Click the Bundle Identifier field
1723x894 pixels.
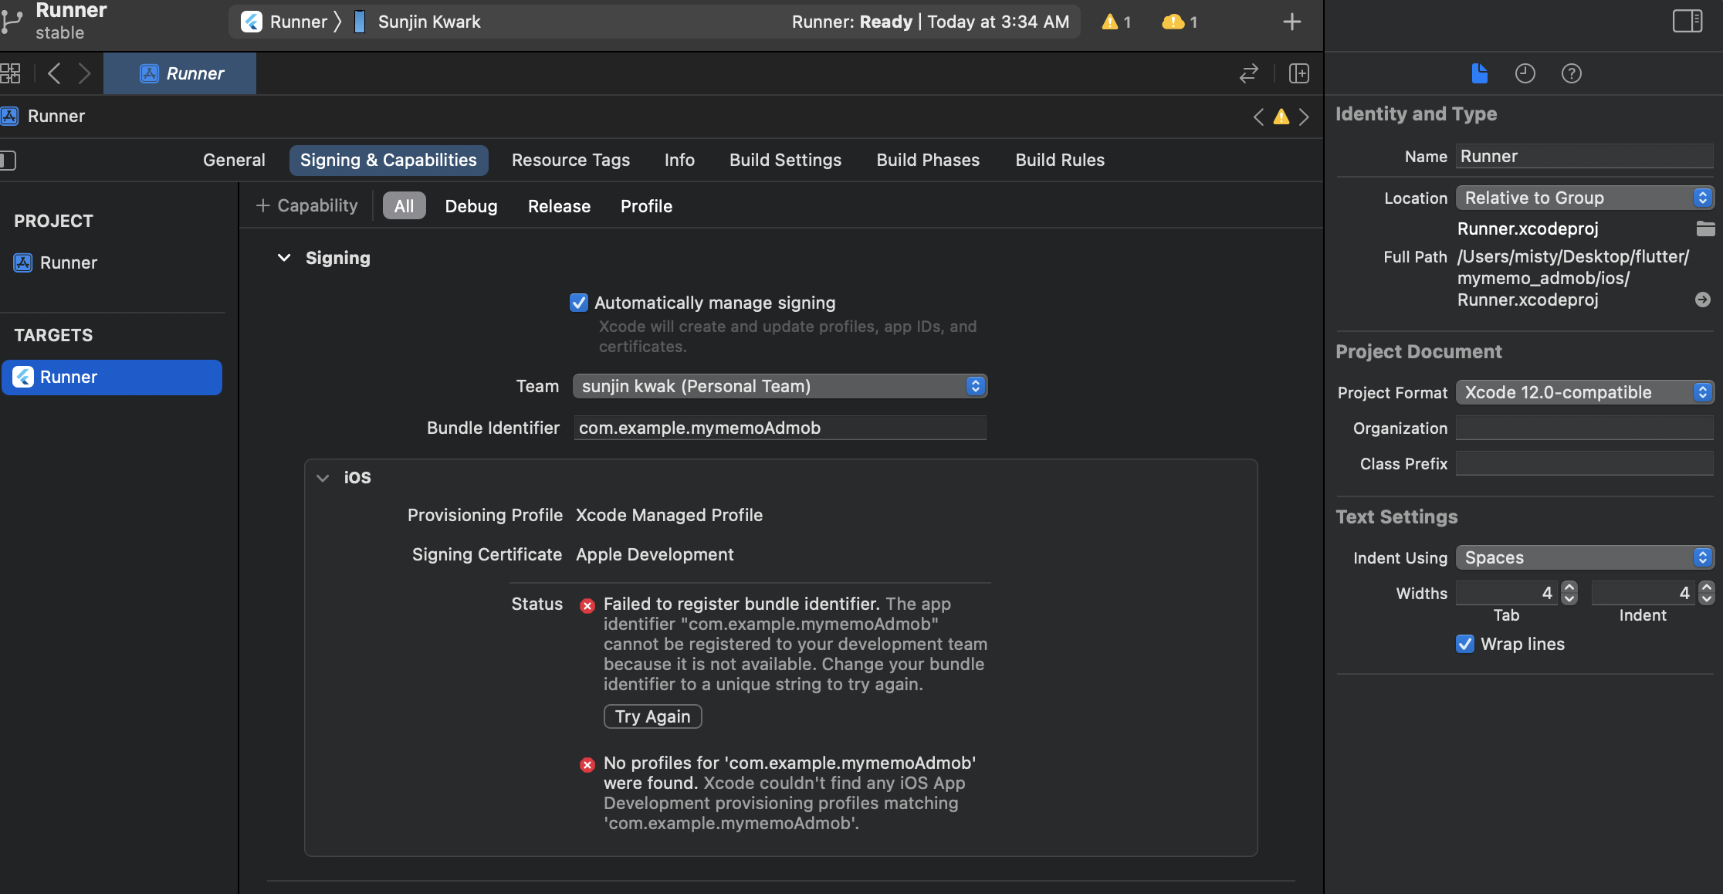pyautogui.click(x=780, y=428)
